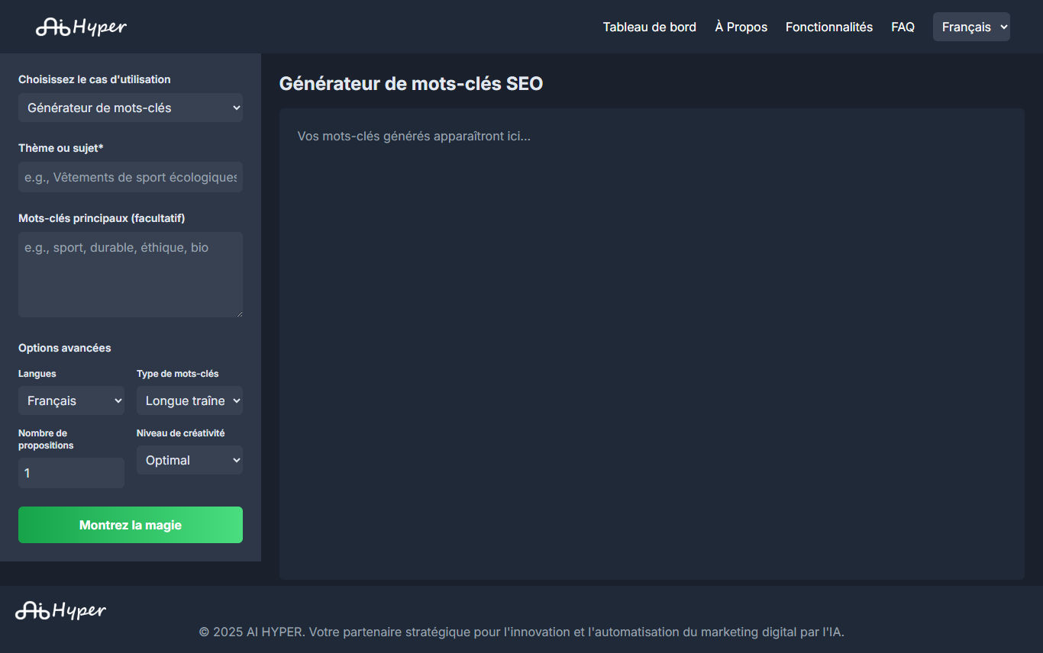Open Tableau de bord page
1043x653 pixels.
pos(650,27)
